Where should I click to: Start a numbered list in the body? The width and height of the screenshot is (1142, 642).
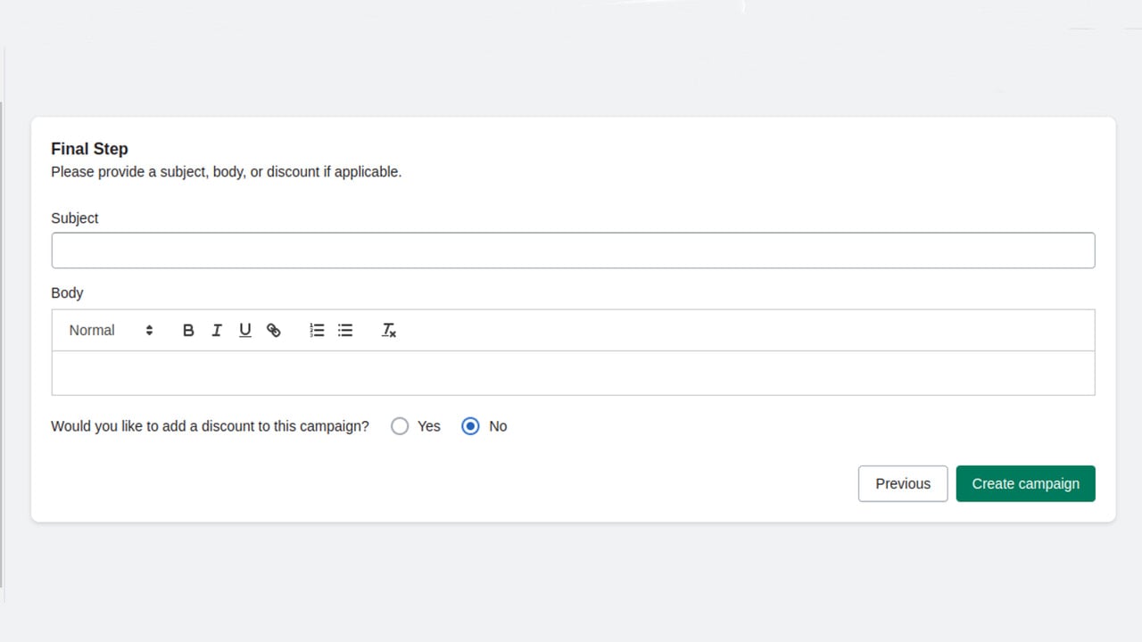click(317, 330)
